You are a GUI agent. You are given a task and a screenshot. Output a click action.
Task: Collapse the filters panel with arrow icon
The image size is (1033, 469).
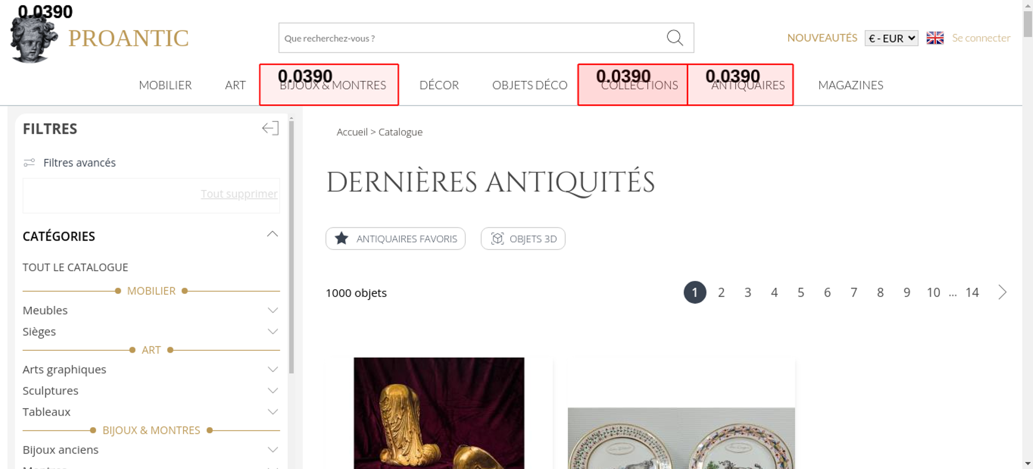tap(270, 128)
